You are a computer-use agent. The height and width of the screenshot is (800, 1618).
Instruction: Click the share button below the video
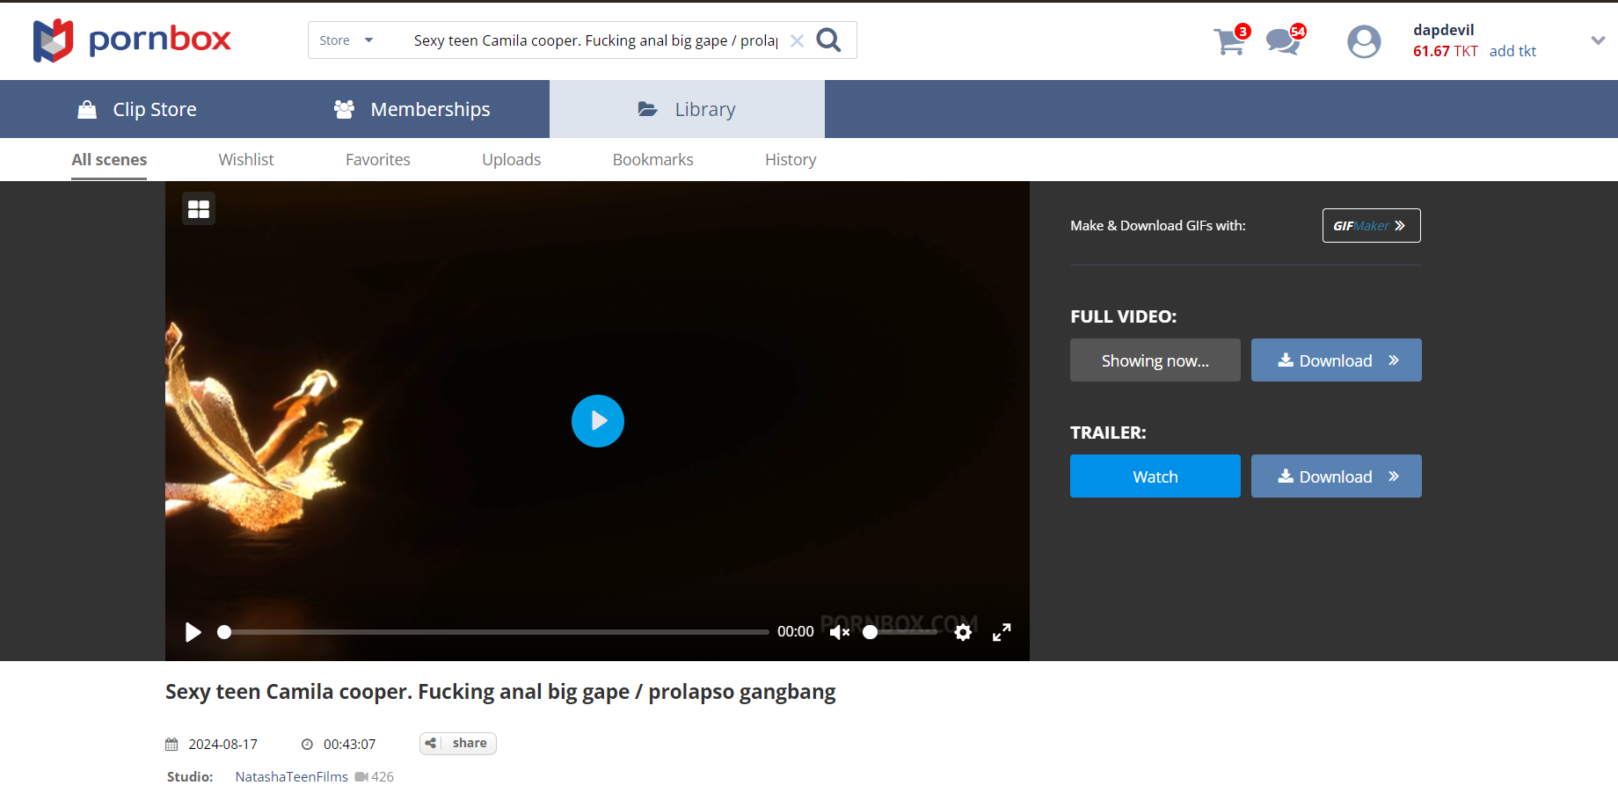(458, 744)
